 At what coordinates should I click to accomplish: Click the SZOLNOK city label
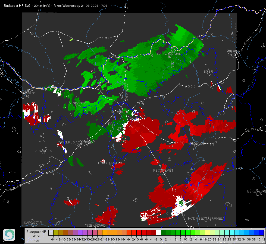click(x=198, y=143)
